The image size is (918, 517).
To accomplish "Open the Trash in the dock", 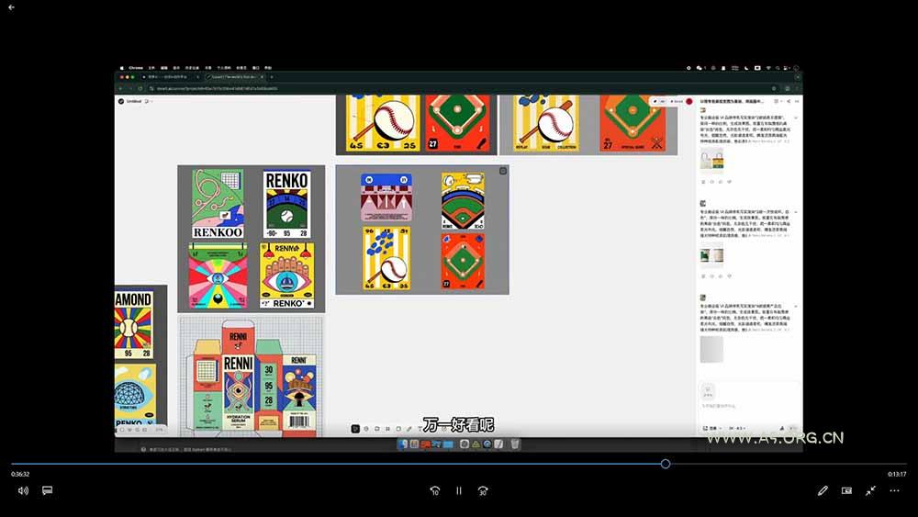I will [515, 444].
